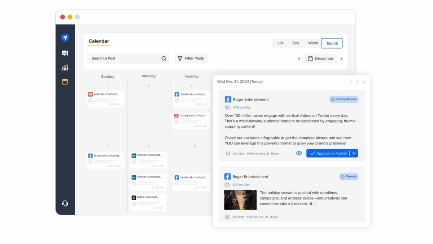The image size is (433, 244).
Task: Click the calendar icon beside December
Action: [310, 59]
